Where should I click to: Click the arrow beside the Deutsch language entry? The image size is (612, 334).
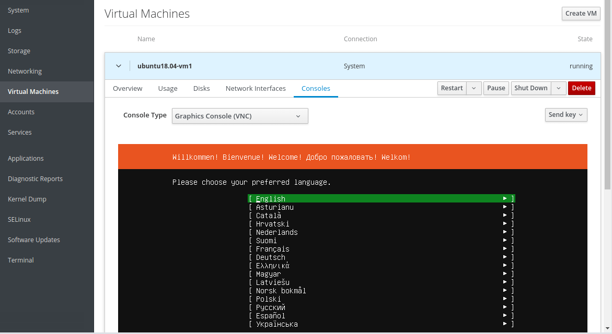point(505,257)
